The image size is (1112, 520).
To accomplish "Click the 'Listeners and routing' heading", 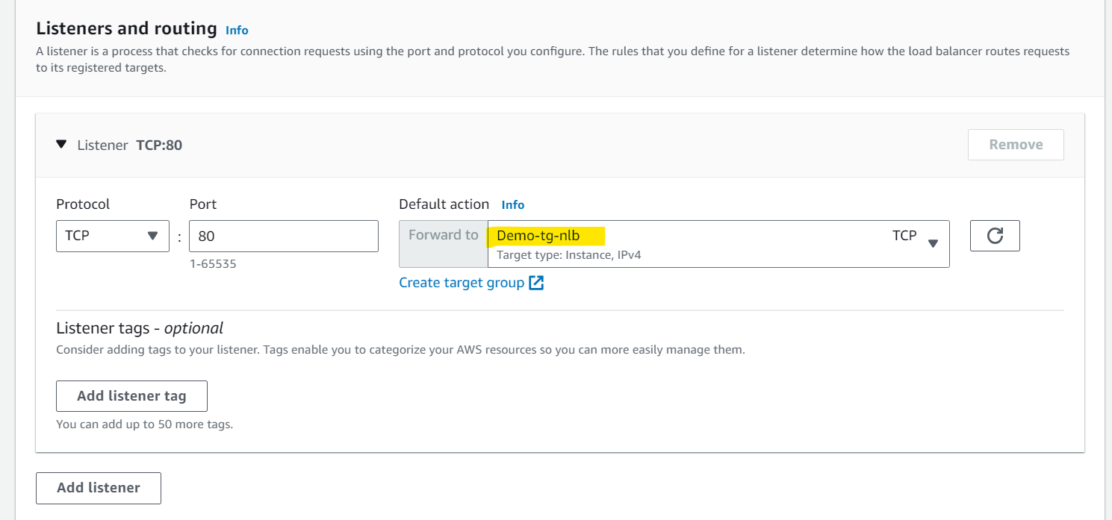I will [x=127, y=28].
